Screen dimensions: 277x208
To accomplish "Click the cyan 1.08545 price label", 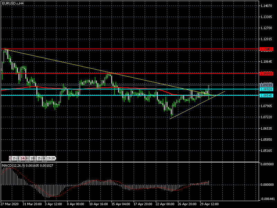I will (266, 96).
